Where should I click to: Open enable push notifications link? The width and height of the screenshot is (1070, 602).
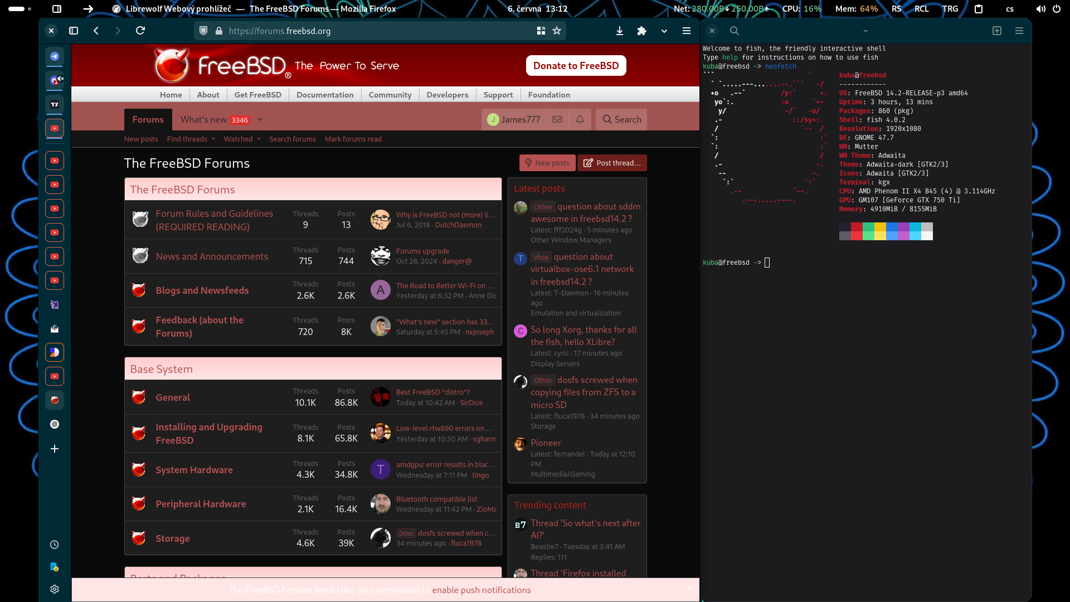pos(481,590)
